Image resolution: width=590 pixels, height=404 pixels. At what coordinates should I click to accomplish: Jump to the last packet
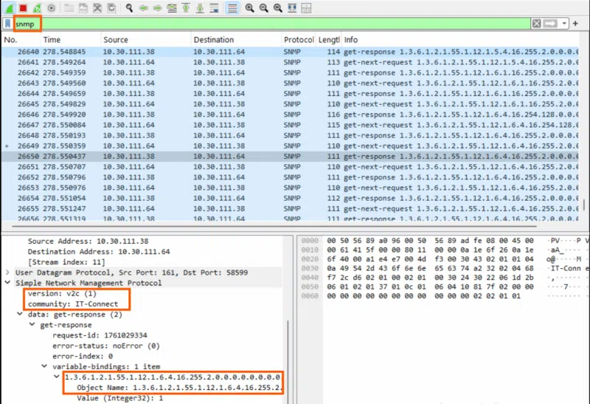[200, 8]
